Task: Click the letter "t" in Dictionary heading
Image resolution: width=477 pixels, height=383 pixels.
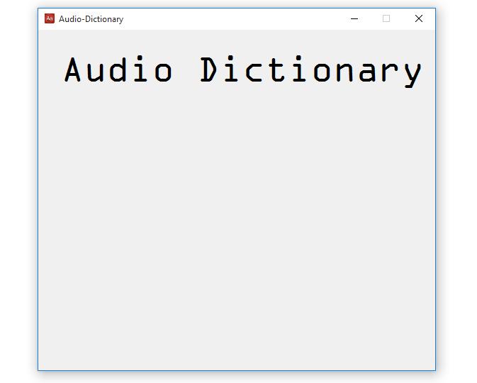Action: pos(276,70)
